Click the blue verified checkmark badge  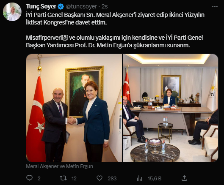coord(61,7)
